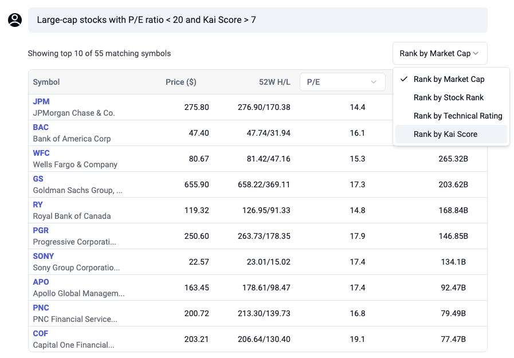Open the Rank by Market Cap dropdown
Image resolution: width=514 pixels, height=358 pixels.
tap(440, 53)
